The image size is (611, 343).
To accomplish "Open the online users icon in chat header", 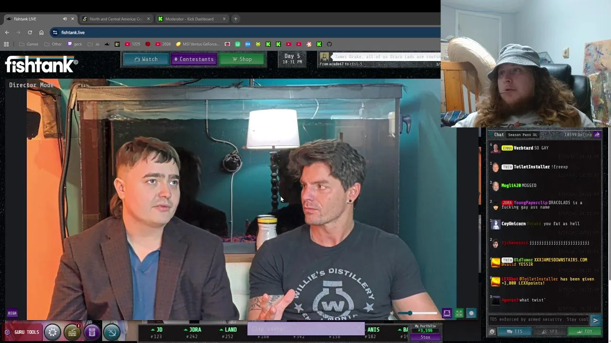I will [597, 135].
